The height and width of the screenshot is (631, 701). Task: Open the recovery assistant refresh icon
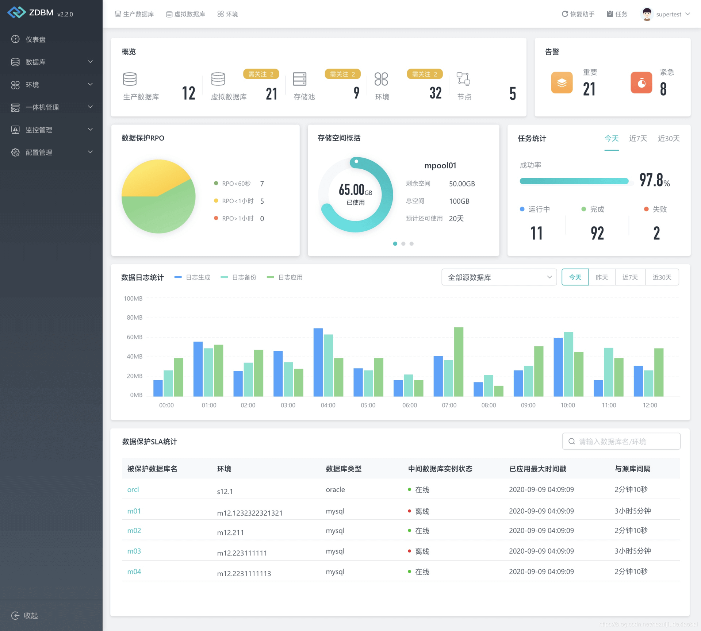click(x=565, y=14)
